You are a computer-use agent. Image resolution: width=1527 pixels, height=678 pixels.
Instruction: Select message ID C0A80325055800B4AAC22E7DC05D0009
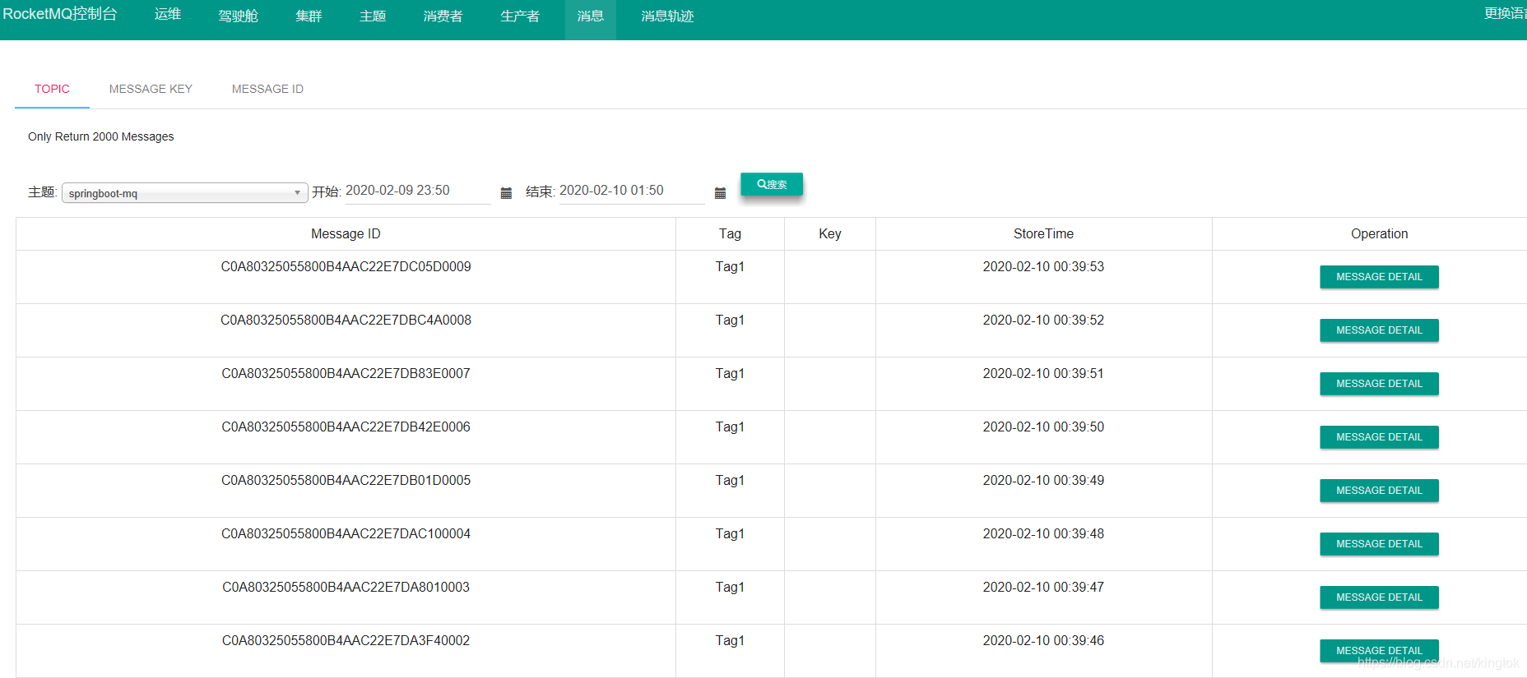[346, 267]
